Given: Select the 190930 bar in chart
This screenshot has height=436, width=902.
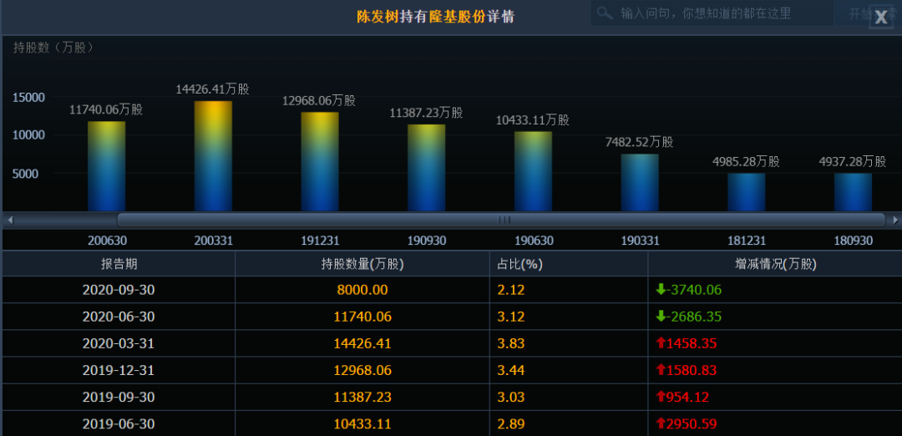Looking at the screenshot, I should coord(426,168).
